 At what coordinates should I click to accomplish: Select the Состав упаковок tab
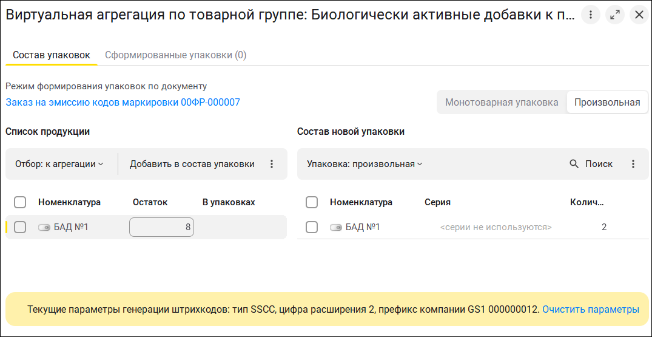pyautogui.click(x=52, y=55)
